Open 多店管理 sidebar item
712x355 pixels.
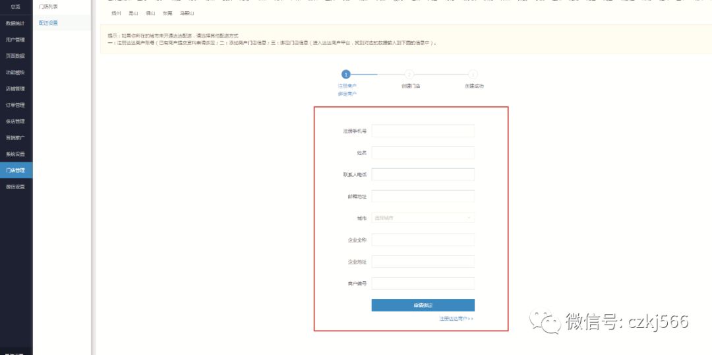tap(16, 121)
